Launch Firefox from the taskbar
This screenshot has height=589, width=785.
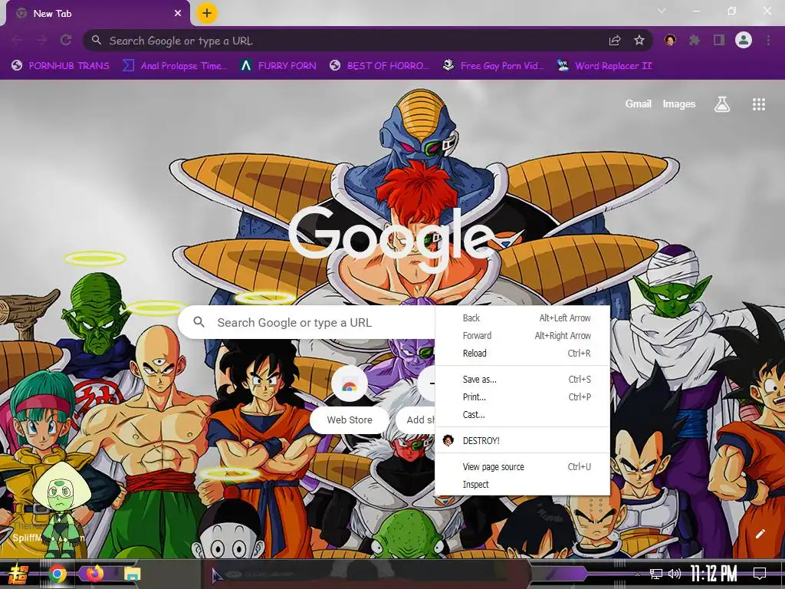coord(94,573)
